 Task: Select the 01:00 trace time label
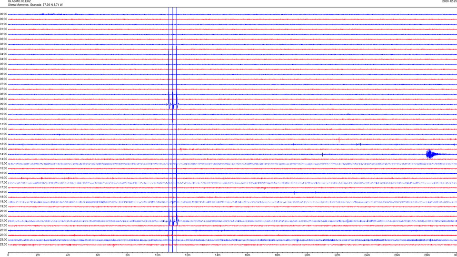(x=3, y=24)
